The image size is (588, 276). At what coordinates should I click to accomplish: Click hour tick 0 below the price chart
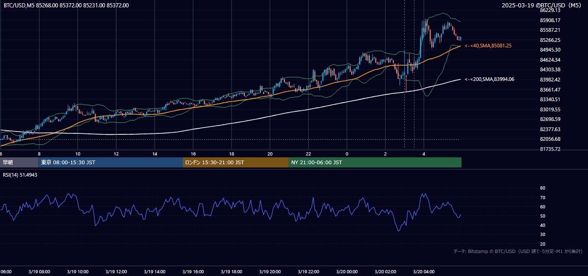click(347, 154)
